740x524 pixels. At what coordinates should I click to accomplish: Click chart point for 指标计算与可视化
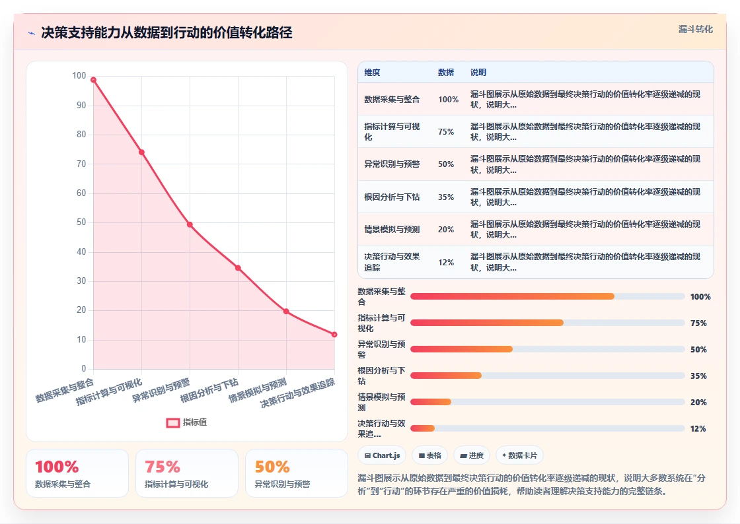[x=141, y=152]
